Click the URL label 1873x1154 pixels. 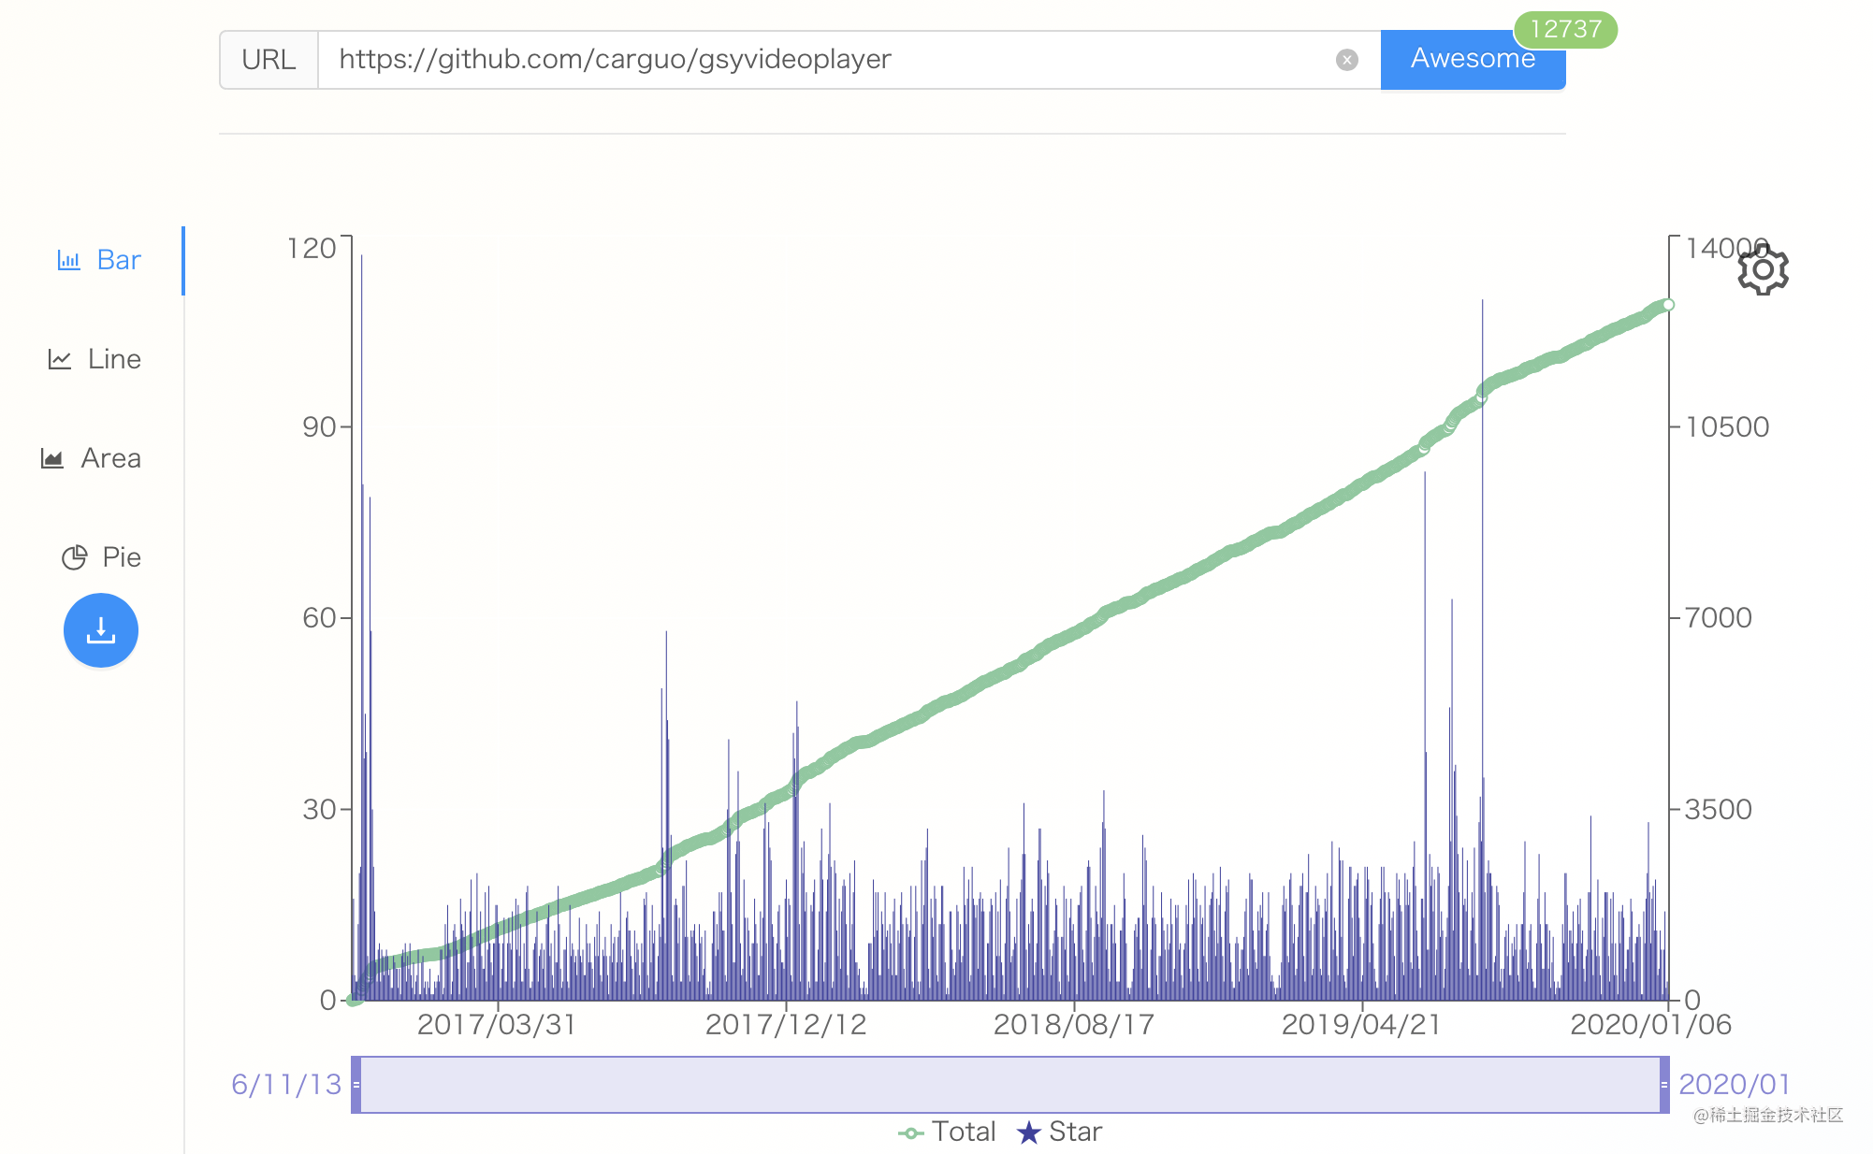pos(269,60)
